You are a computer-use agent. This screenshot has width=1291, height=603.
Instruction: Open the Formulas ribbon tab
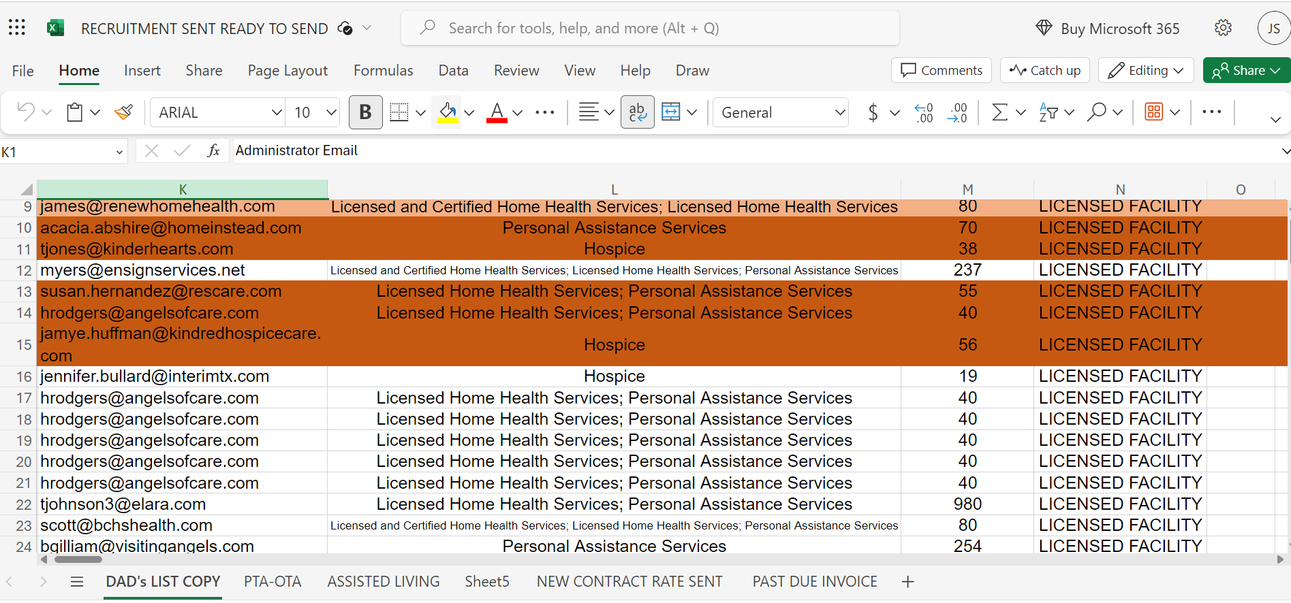pos(383,71)
